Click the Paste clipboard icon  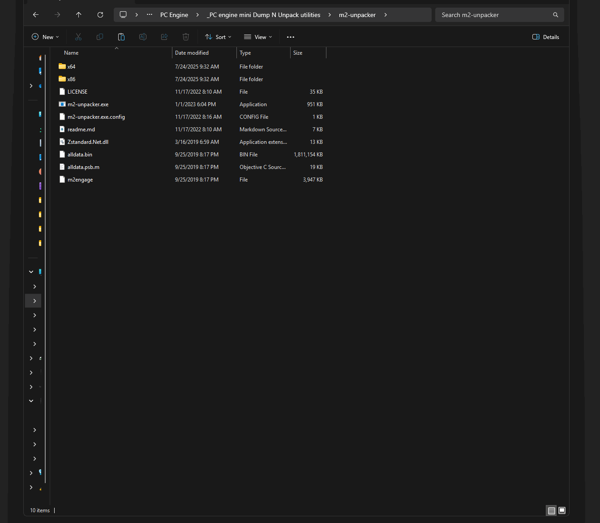pyautogui.click(x=121, y=37)
